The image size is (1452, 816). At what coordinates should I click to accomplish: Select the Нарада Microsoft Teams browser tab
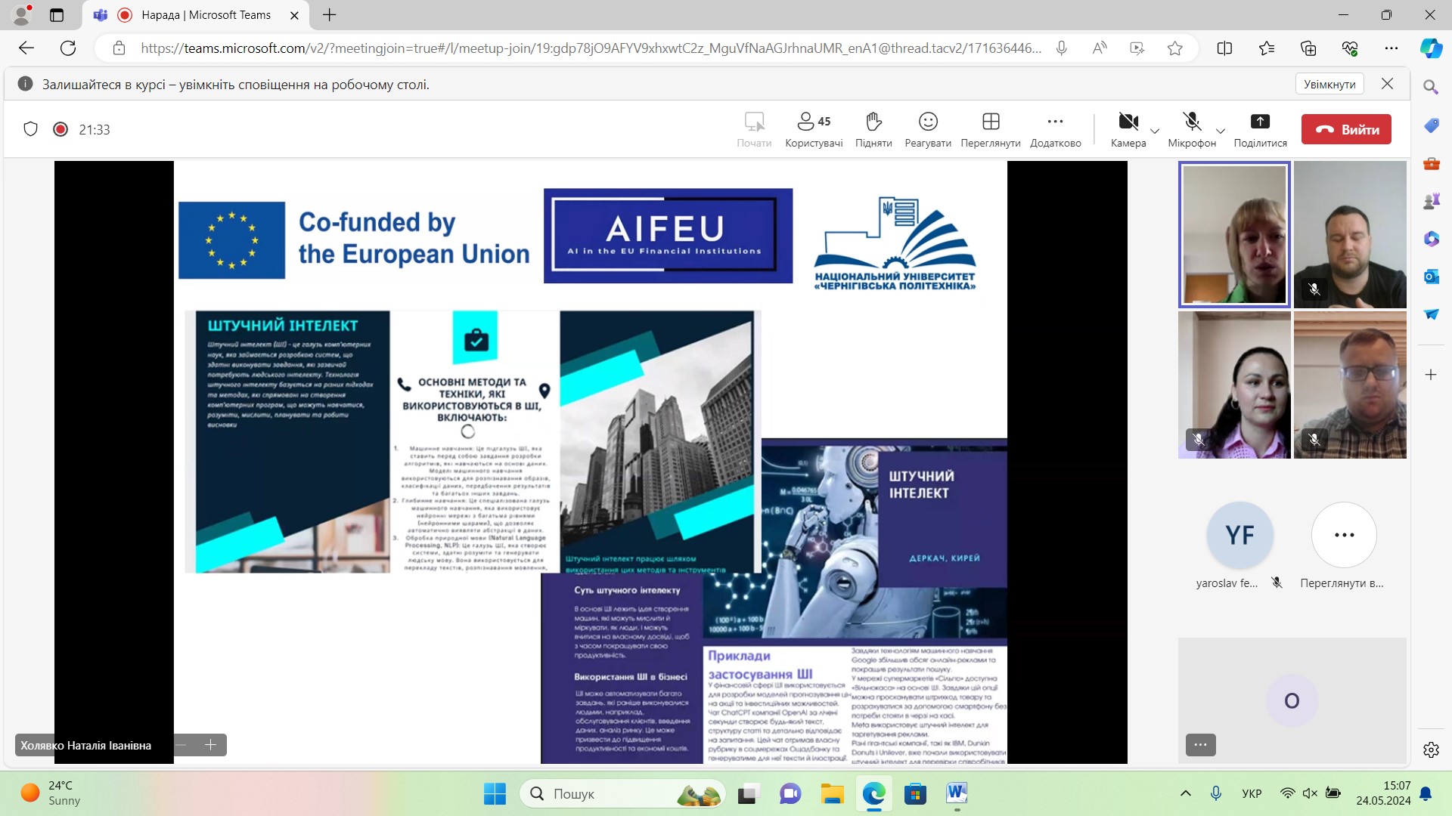tap(204, 15)
